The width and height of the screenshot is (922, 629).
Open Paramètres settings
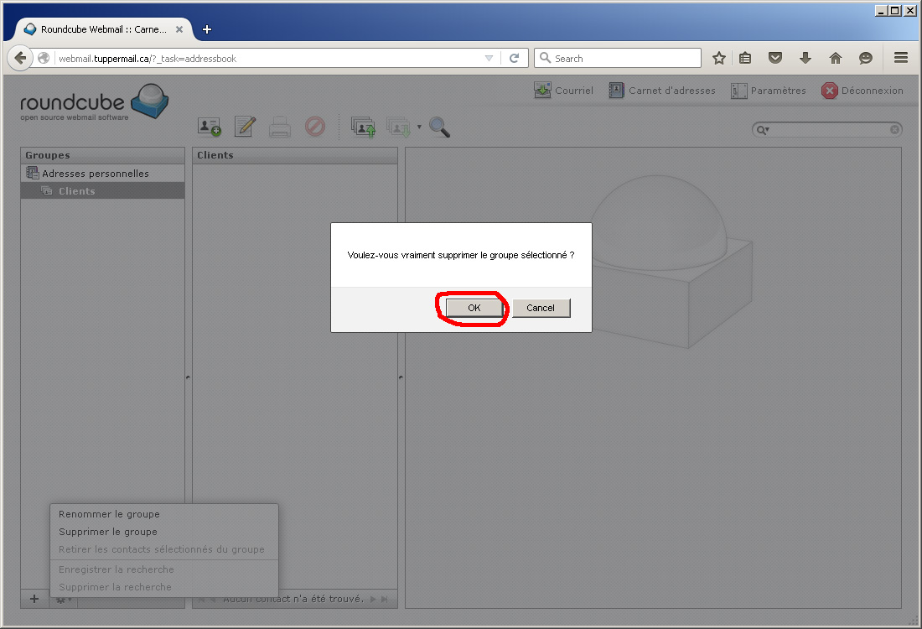[768, 91]
